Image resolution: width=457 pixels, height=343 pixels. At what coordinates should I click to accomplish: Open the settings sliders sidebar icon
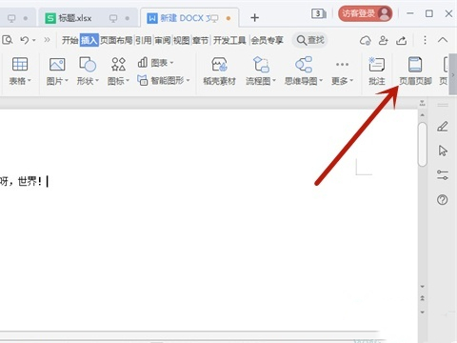click(x=443, y=175)
